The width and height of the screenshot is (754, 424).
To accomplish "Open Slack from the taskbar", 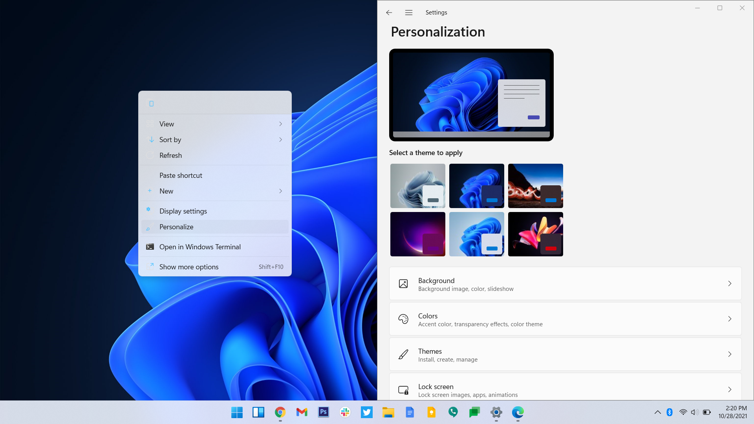I will click(345, 412).
